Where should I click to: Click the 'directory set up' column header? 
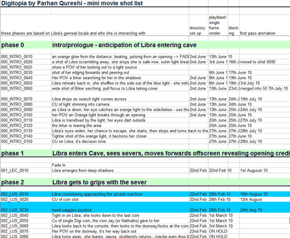click(197, 31)
